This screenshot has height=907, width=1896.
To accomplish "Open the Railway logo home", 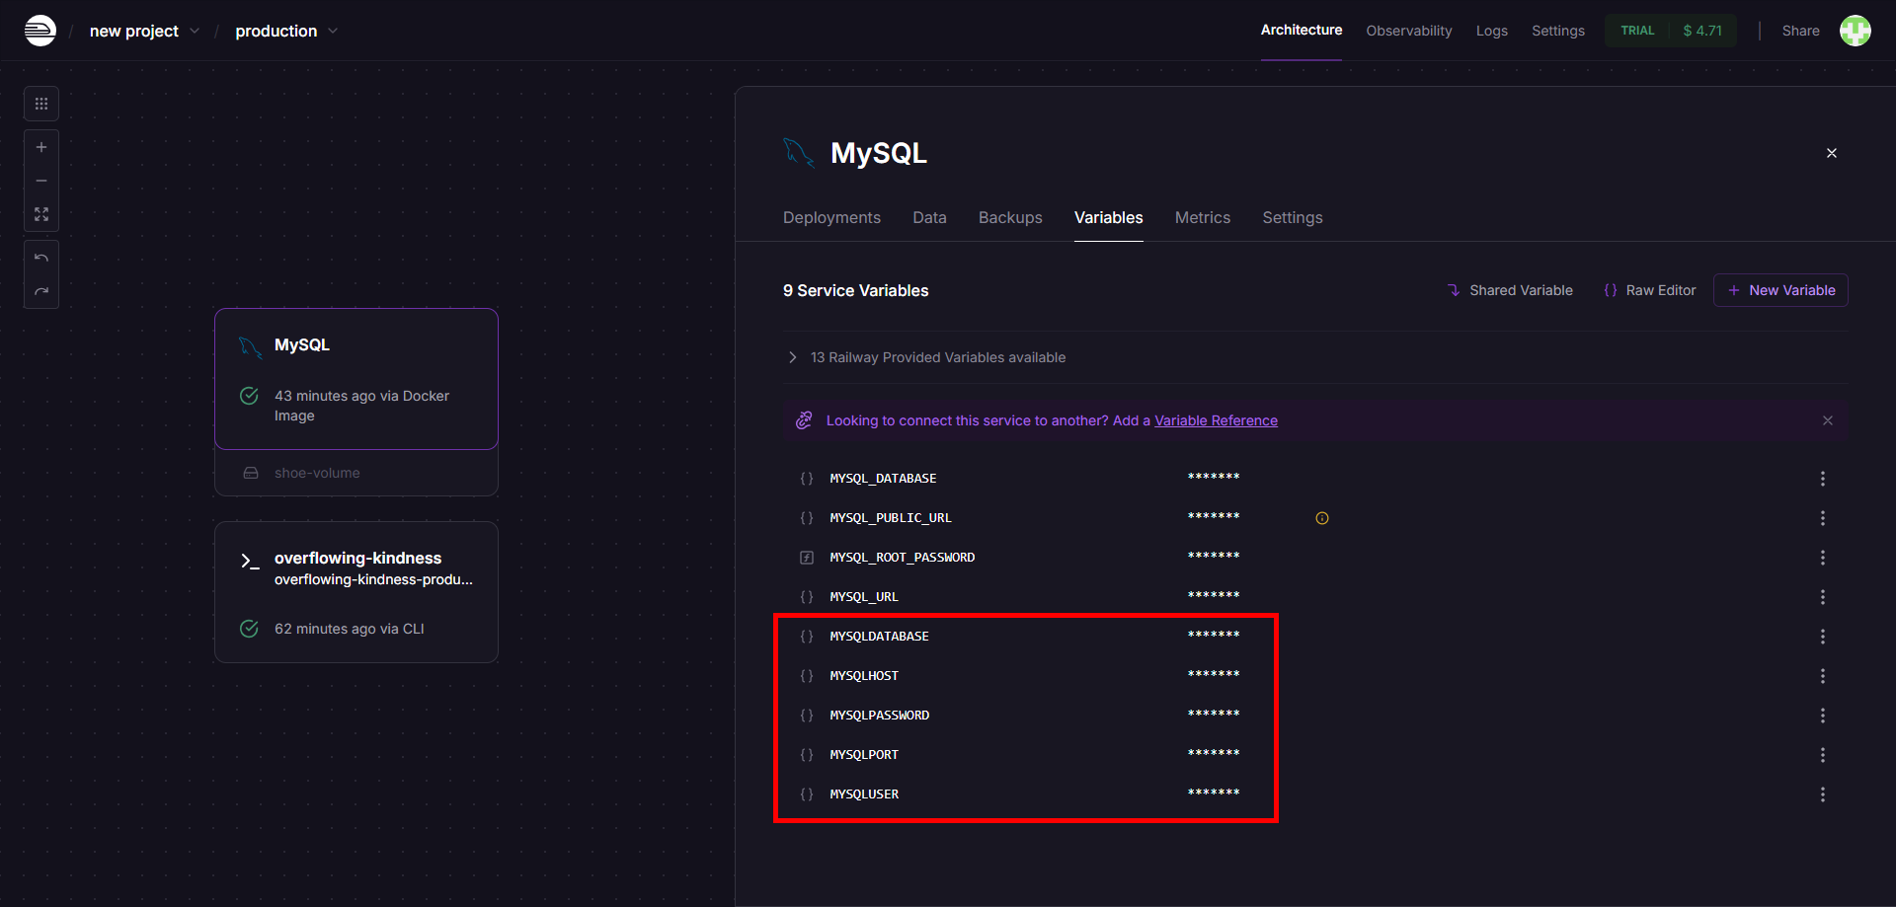I will click(39, 31).
